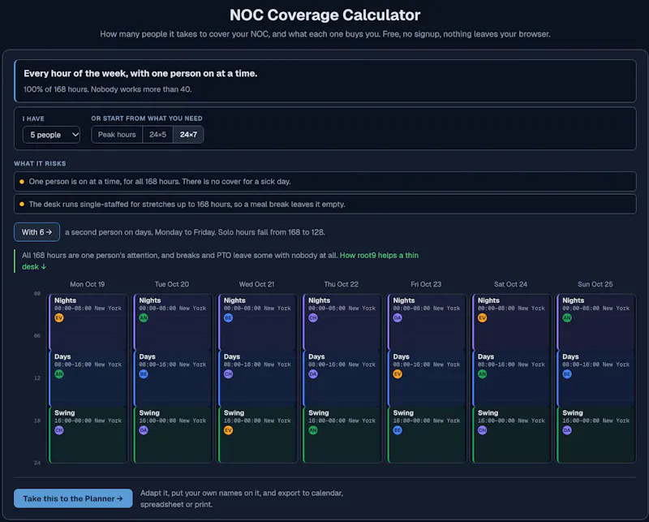Image resolution: width=649 pixels, height=522 pixels.
Task: Click CH avatar in Wed Oct 21 Days shift
Action: 229,374
